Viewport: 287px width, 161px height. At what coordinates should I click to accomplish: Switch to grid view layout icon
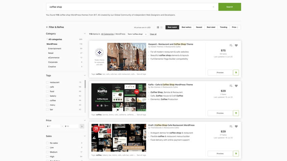161,27
